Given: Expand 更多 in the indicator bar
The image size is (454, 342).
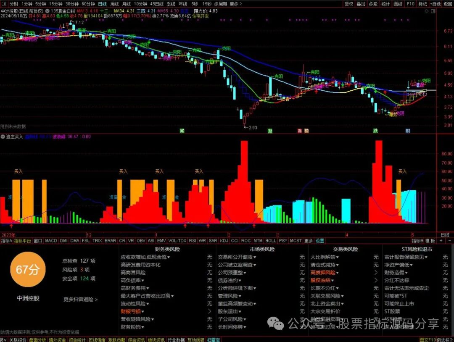Looking at the screenshot, I should click(x=309, y=241).
